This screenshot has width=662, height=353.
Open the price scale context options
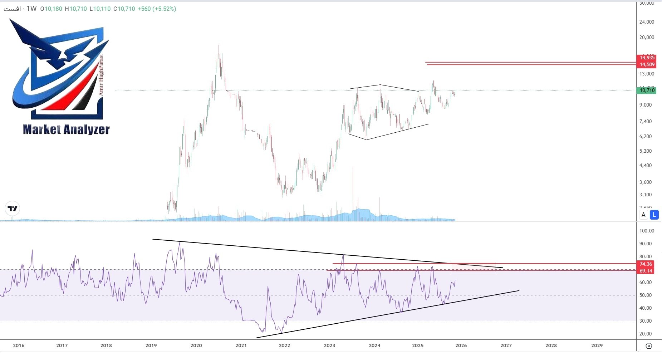coord(647,143)
